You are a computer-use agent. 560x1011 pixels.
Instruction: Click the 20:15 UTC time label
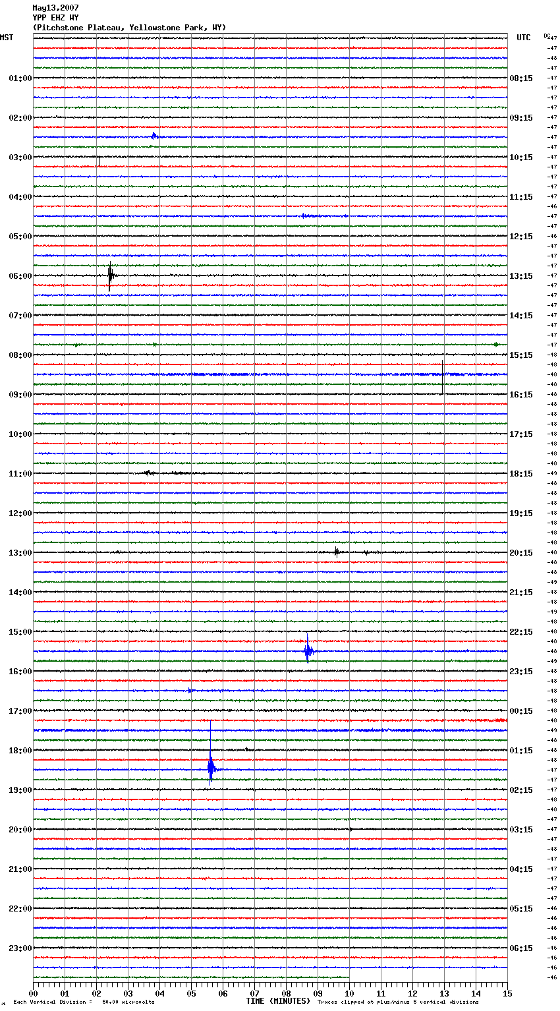(521, 553)
